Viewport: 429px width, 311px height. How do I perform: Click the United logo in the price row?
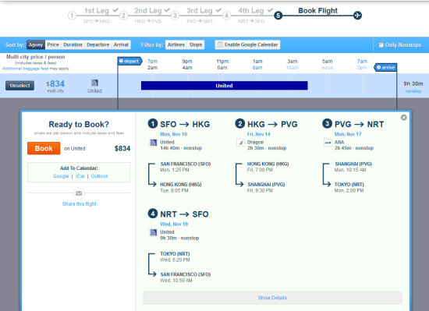(x=94, y=83)
